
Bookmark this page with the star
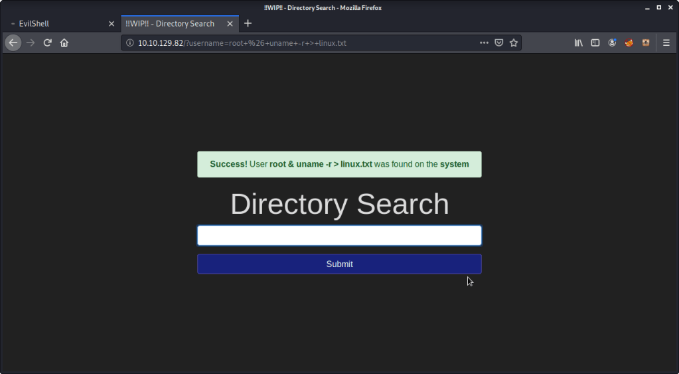(514, 43)
